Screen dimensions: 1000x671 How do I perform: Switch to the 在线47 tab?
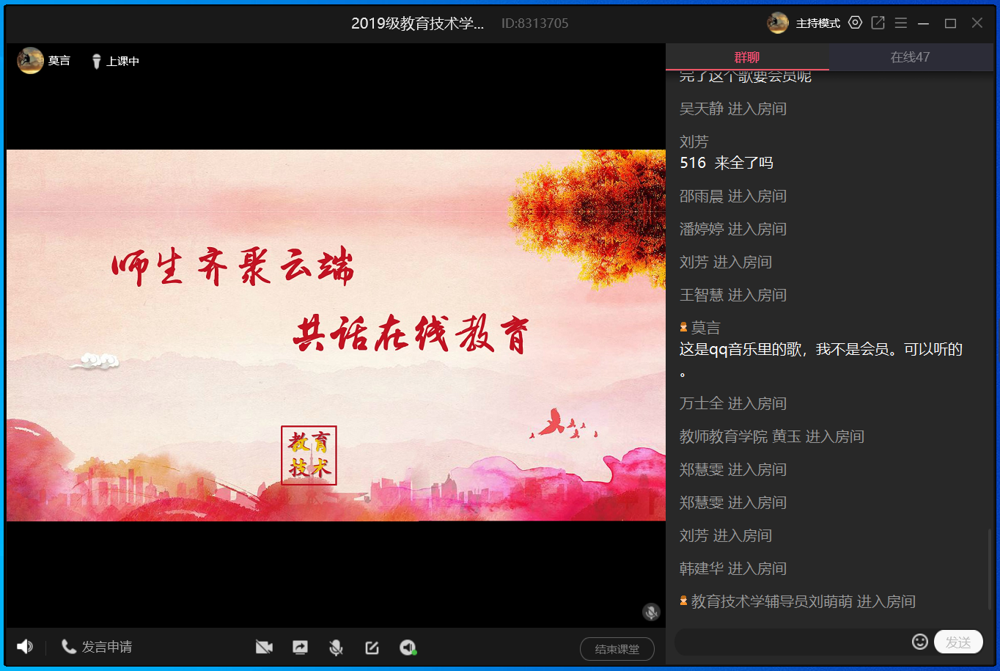pyautogui.click(x=910, y=57)
